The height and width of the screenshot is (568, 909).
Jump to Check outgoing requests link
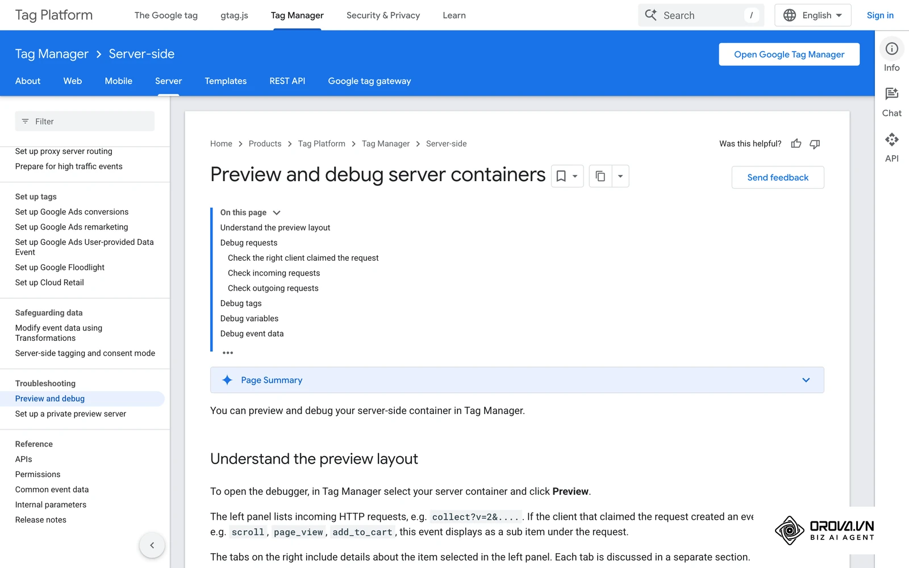(273, 288)
